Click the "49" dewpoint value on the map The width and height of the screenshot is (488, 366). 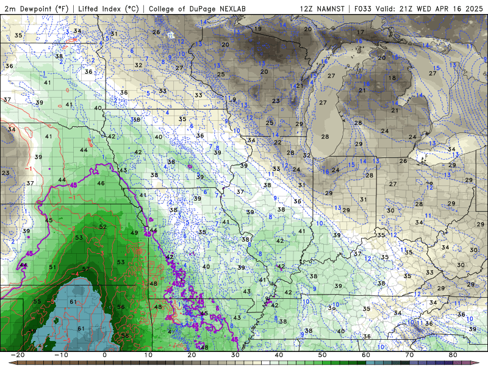tap(134, 233)
